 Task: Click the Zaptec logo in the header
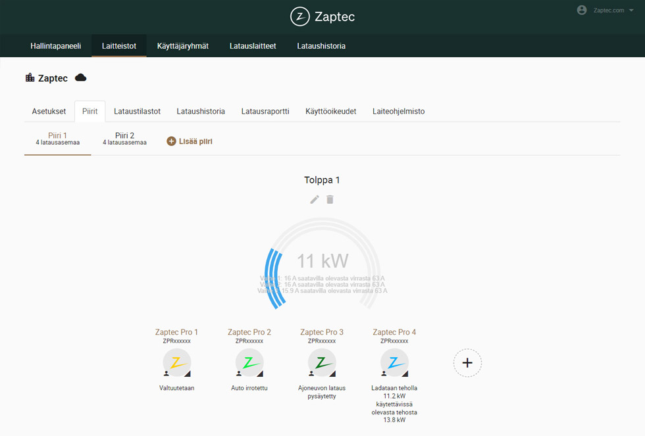(322, 17)
